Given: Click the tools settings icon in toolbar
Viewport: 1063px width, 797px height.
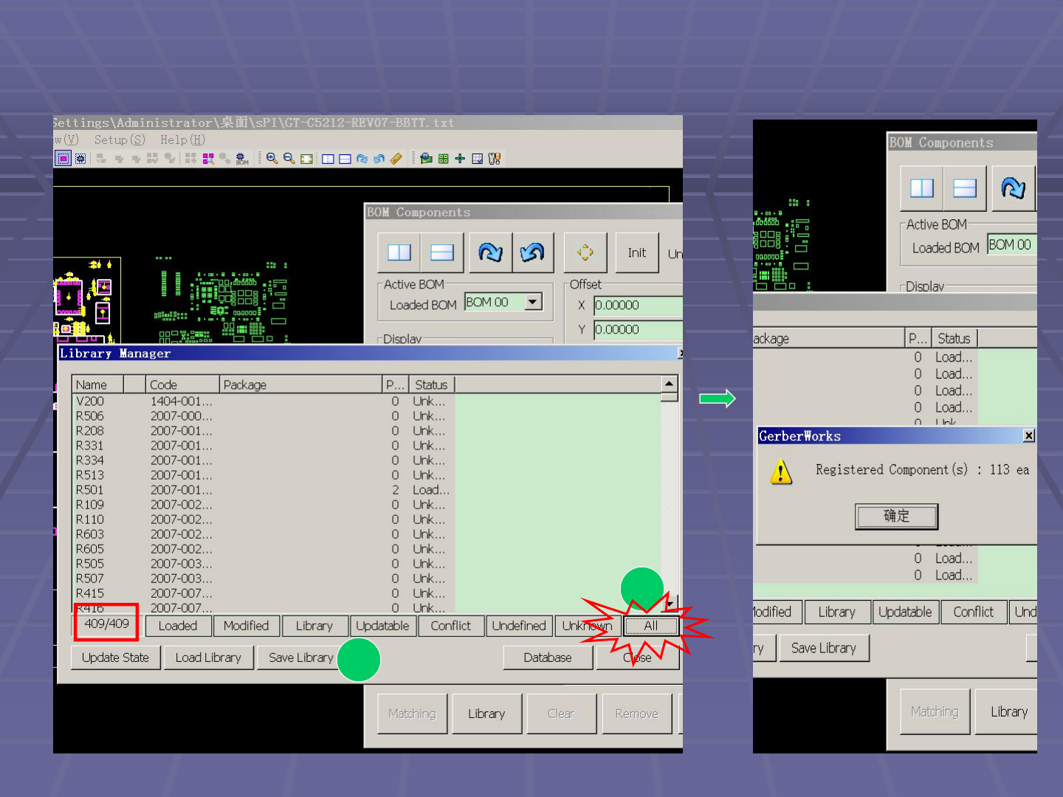Looking at the screenshot, I should coord(495,159).
